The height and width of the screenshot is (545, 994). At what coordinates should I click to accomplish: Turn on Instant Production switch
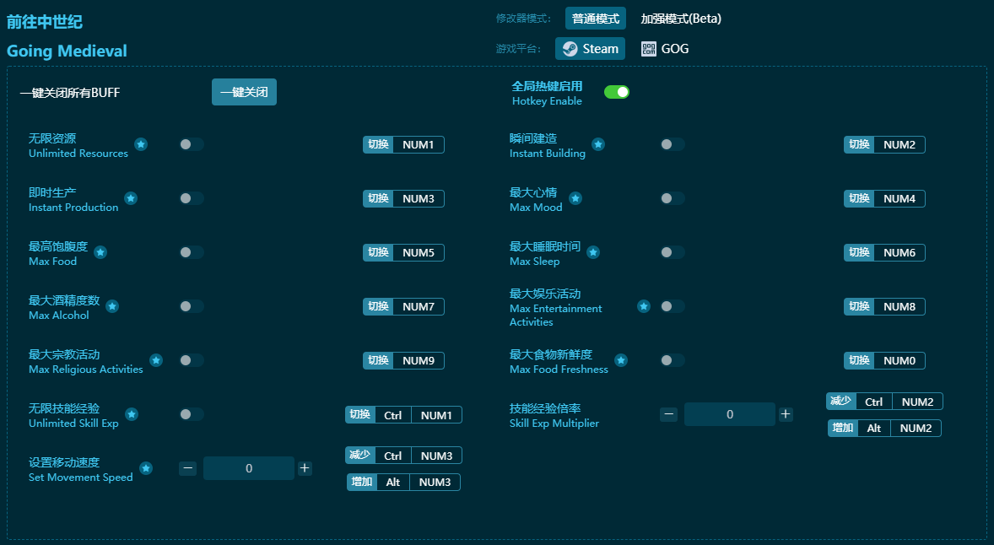tap(191, 198)
